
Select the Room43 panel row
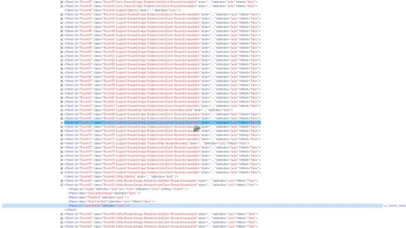tap(162, 23)
